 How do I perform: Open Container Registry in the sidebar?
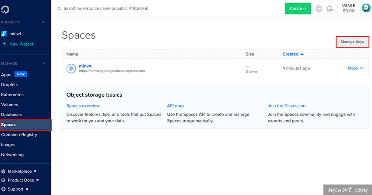[x=19, y=135]
